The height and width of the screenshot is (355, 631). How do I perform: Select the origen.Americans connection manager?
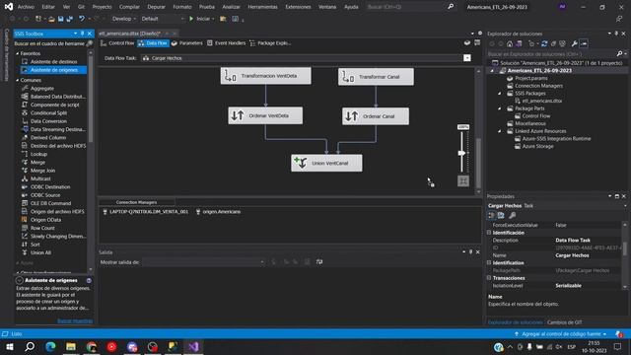pos(218,212)
